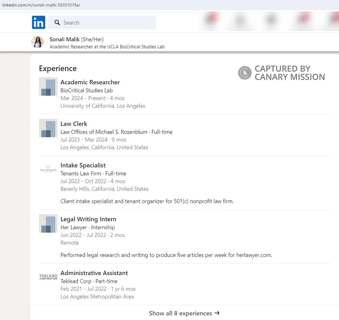This screenshot has height=320, width=339.
Task: Select text 'Los Angeles Metropolitan Area'
Action: point(97,297)
